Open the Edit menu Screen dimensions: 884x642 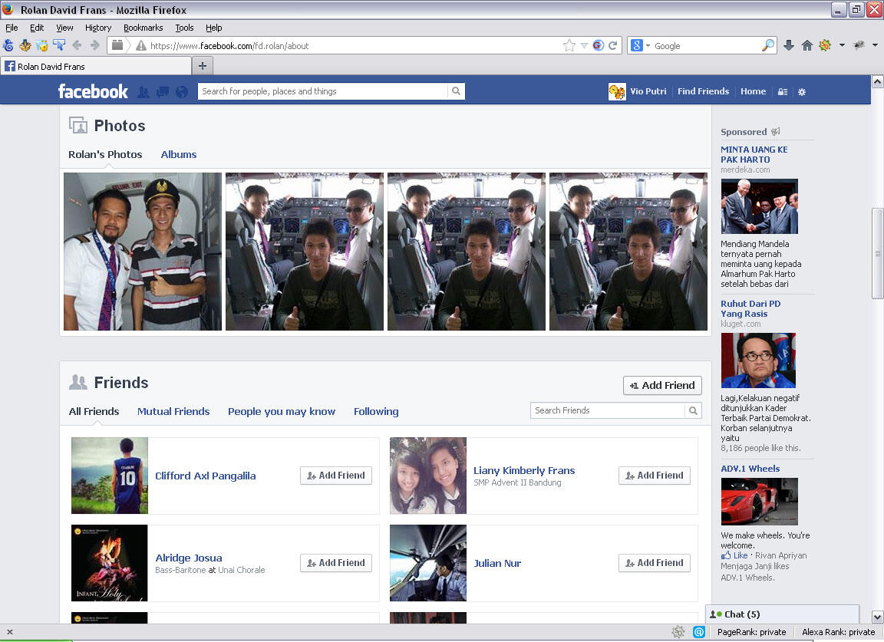pyautogui.click(x=37, y=28)
